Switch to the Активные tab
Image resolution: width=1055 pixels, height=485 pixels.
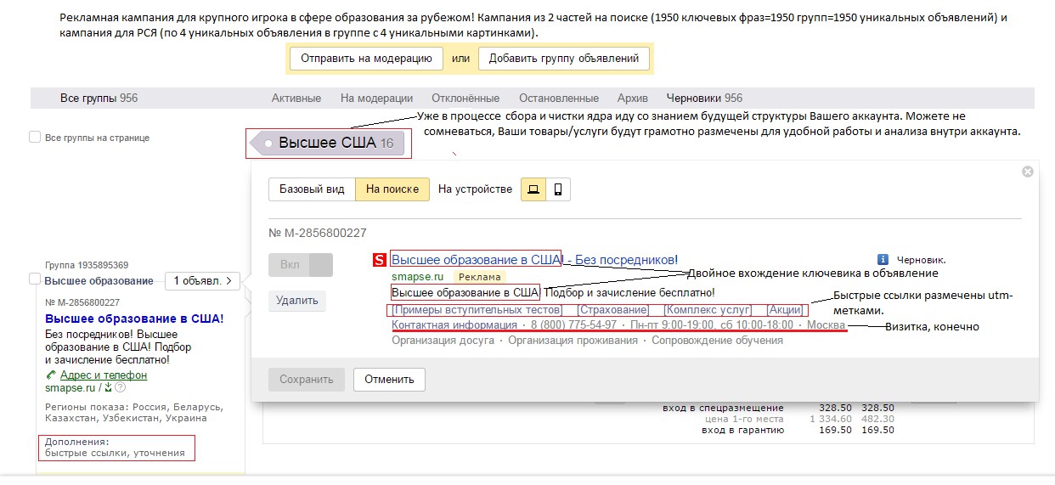pyautogui.click(x=296, y=98)
